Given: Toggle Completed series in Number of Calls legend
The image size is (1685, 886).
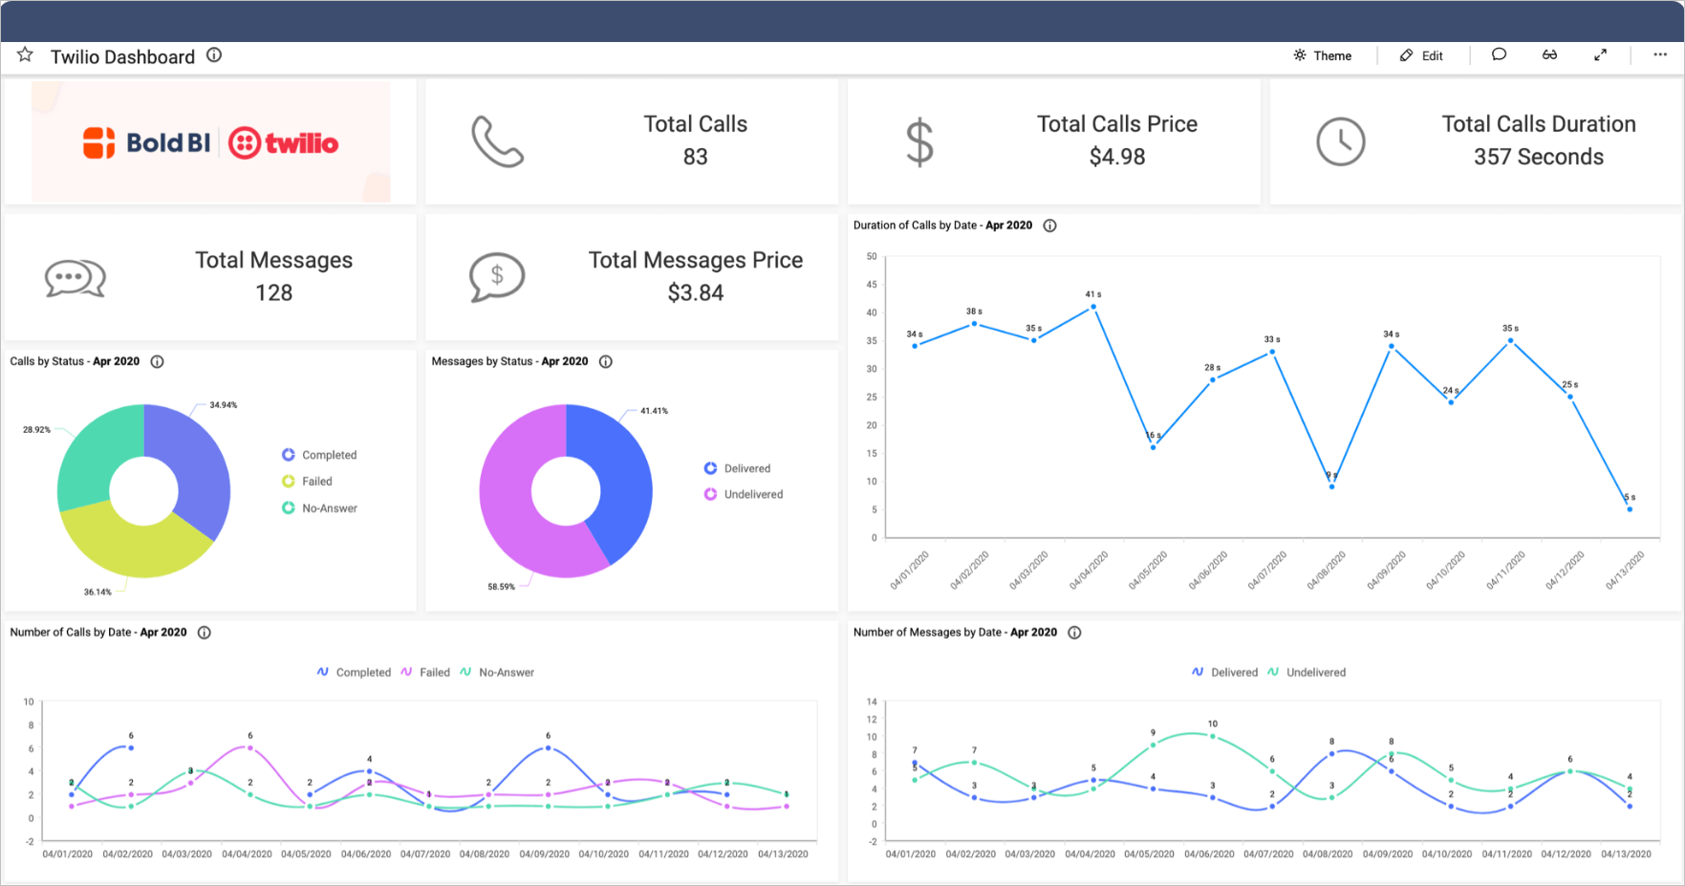Looking at the screenshot, I should point(354,673).
